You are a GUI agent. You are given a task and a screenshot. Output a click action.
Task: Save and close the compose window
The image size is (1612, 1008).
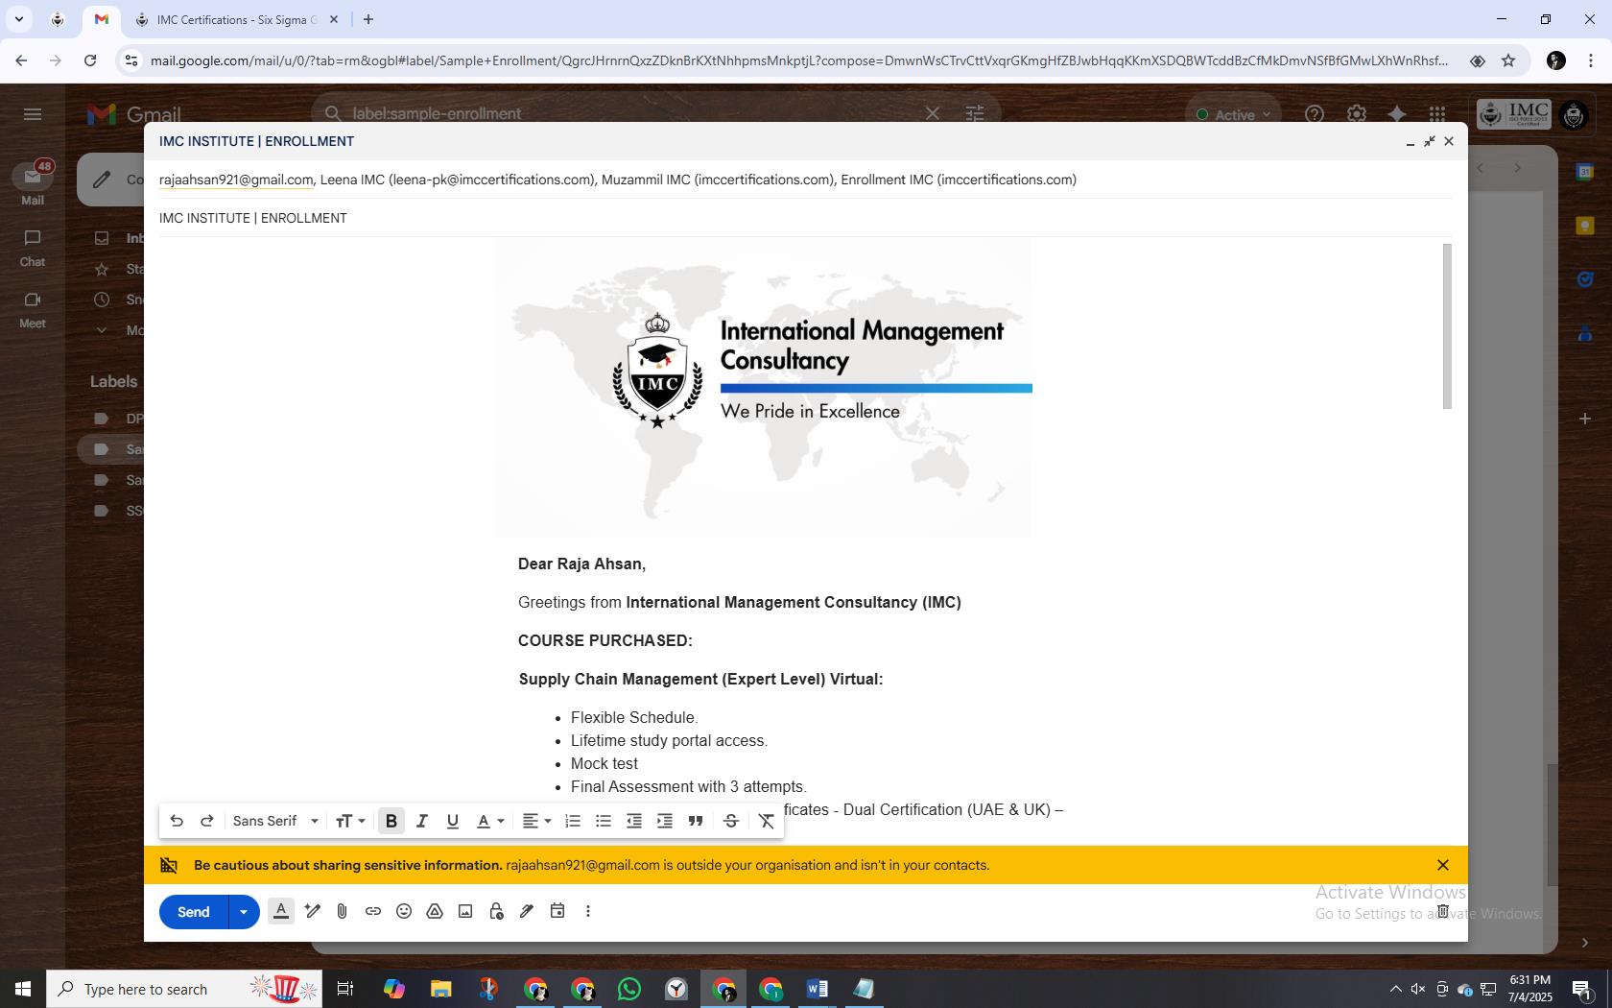point(1449,141)
